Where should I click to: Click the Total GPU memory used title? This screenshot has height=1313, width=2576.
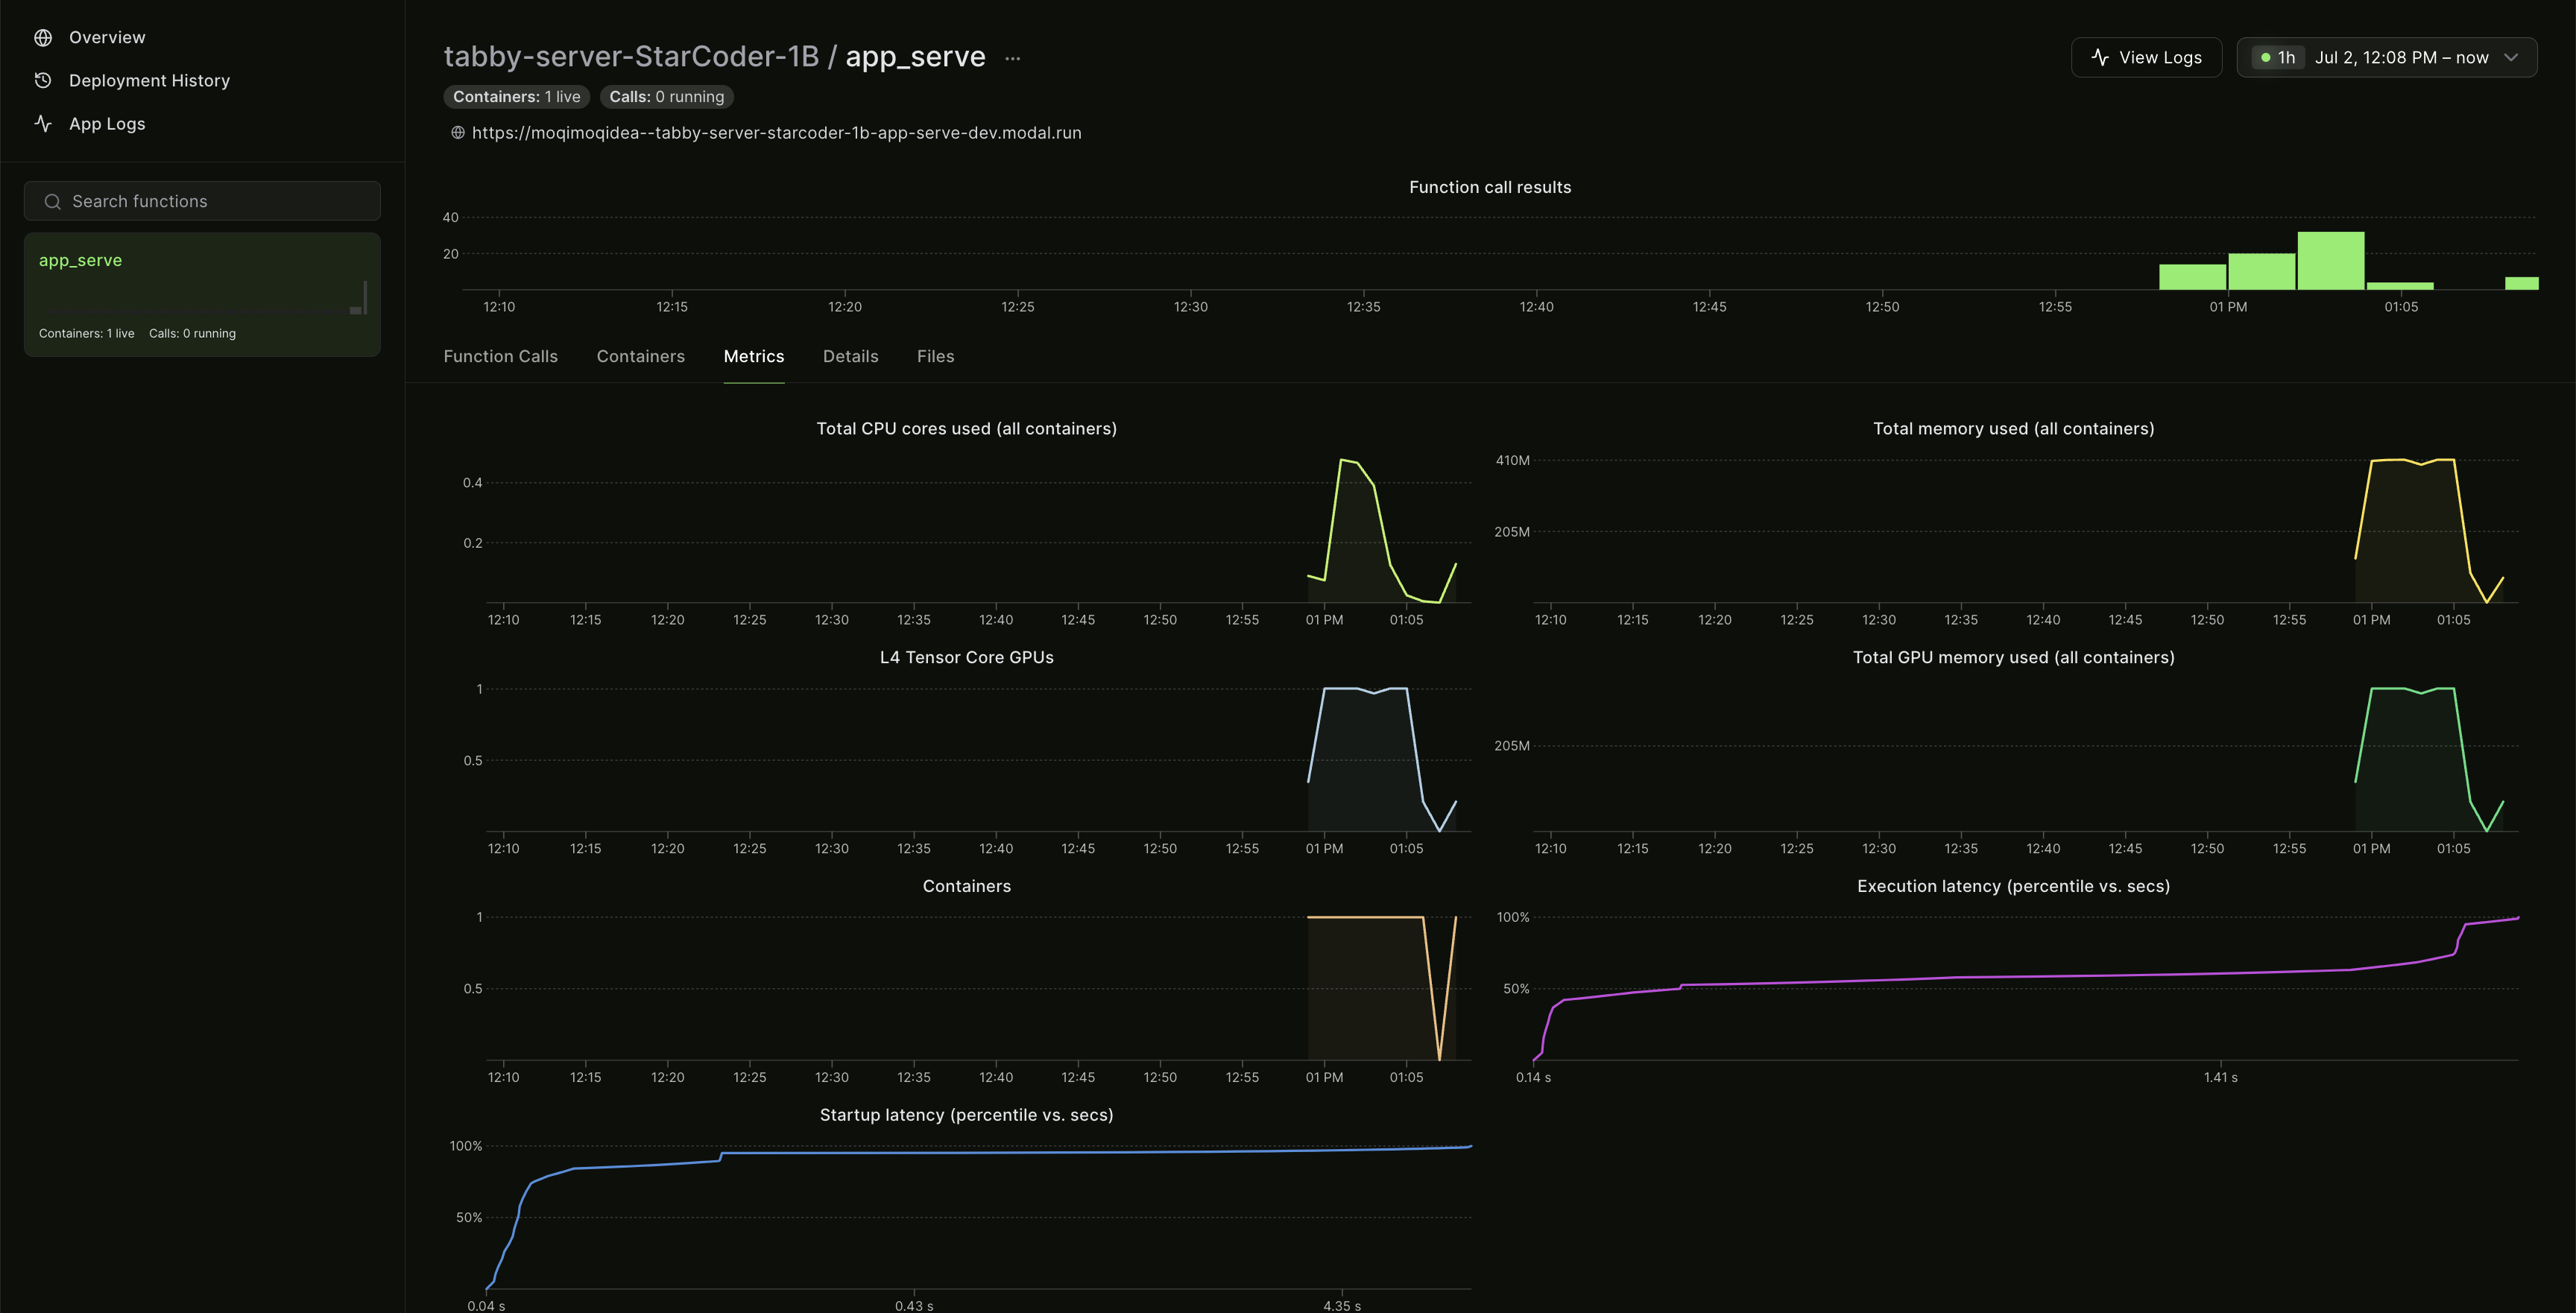point(2013,657)
